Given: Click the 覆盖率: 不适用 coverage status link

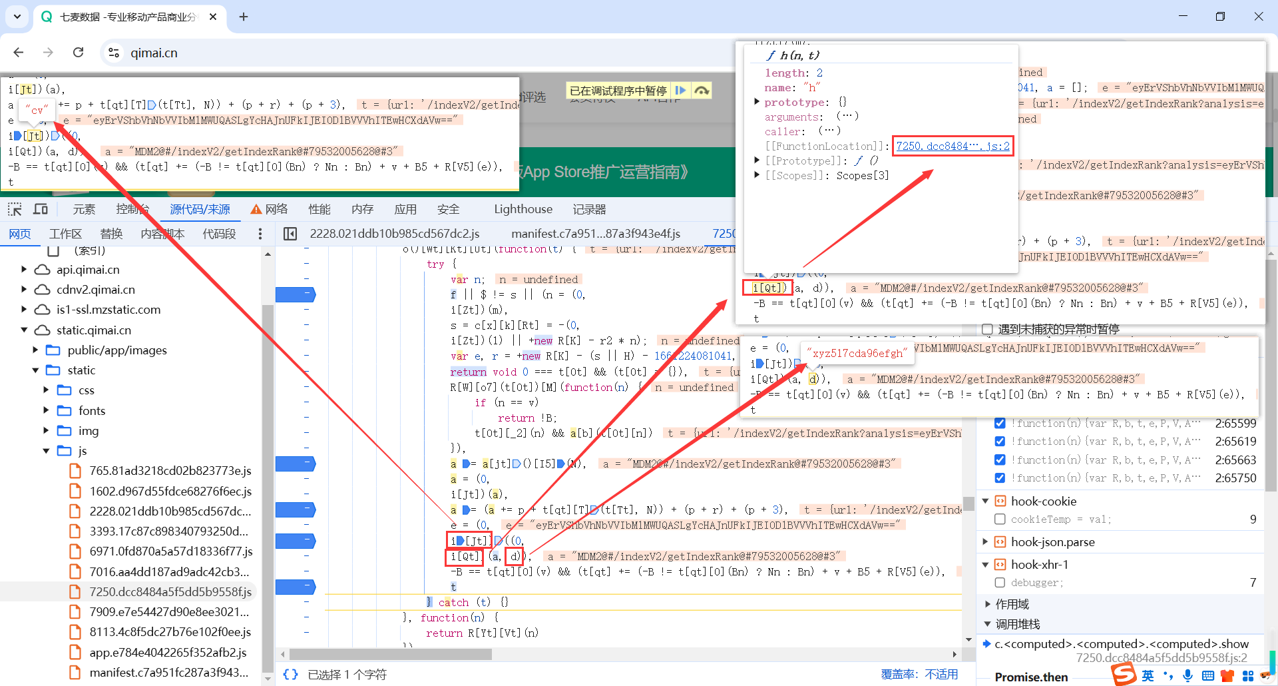Looking at the screenshot, I should (920, 674).
